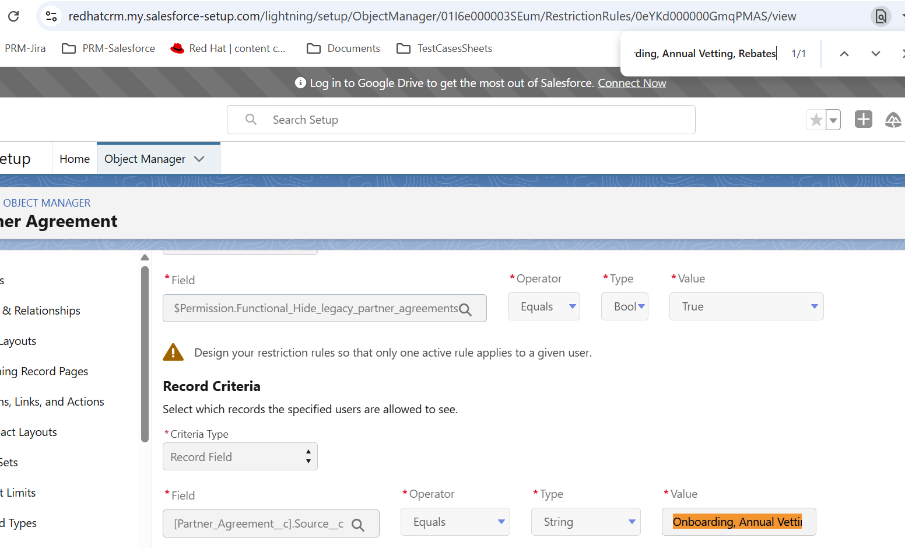This screenshot has height=548, width=905.
Task: Click the find-in-page search text box
Action: (x=705, y=54)
